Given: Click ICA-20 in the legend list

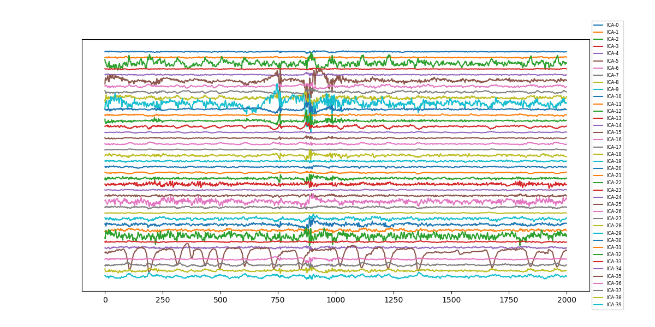Looking at the screenshot, I should 614,168.
